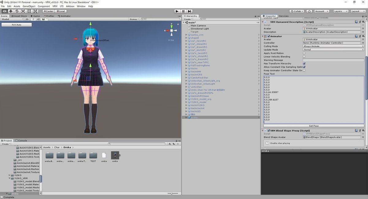Toggle handle rotation Local button
The image size is (368, 199).
pos(60,11)
